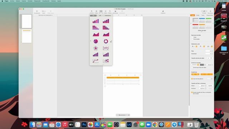Select the 2D column chart thumbnail
Screen dimensions: 229x129
tap(96, 21)
